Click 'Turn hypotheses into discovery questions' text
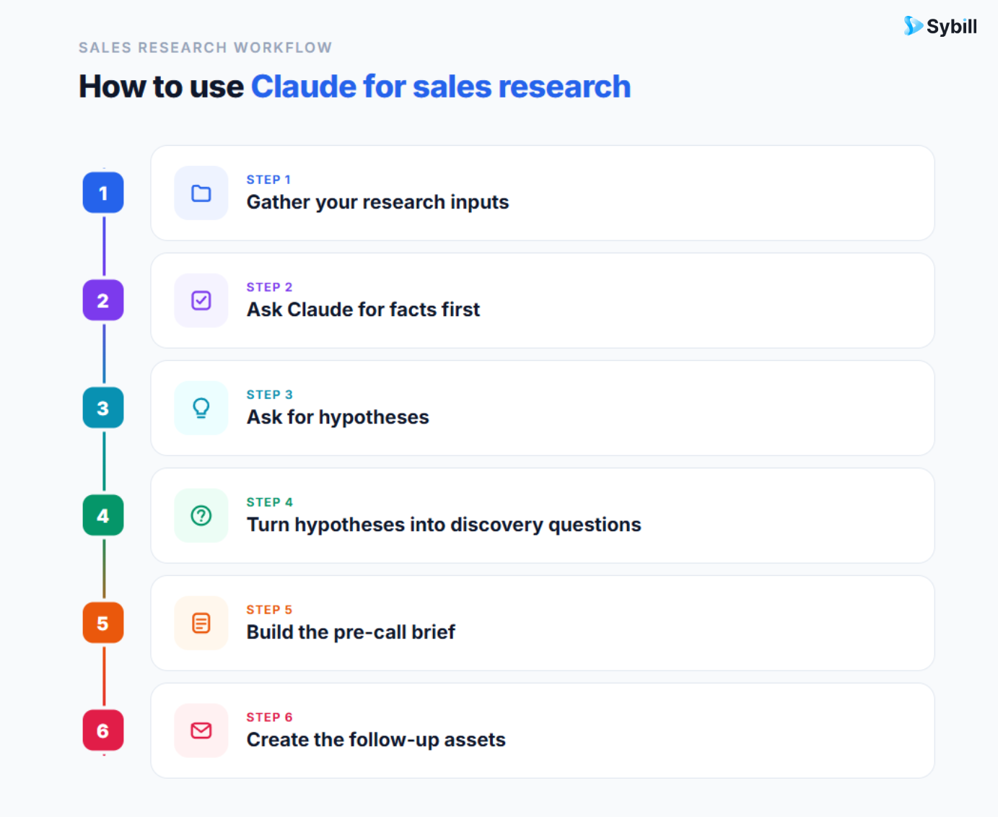The width and height of the screenshot is (998, 817). pyautogui.click(x=444, y=525)
